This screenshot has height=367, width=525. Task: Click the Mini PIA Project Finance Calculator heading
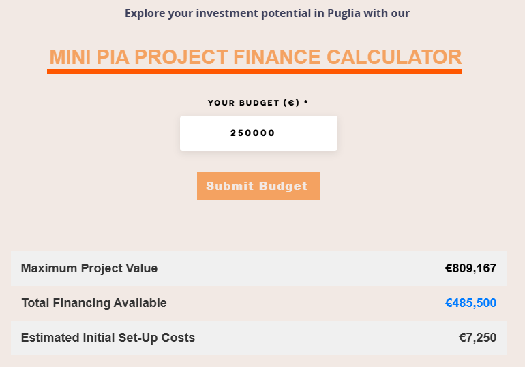(255, 57)
